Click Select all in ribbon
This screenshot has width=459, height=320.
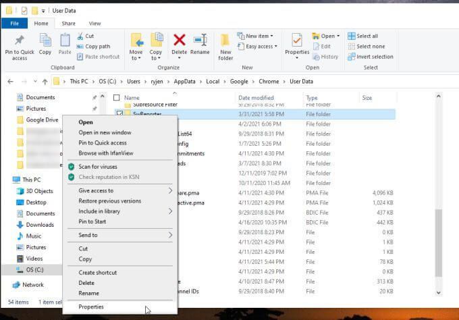pos(363,36)
